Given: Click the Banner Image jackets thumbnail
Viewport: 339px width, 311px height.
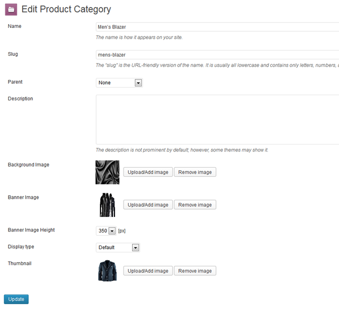Looking at the screenshot, I should pyautogui.click(x=107, y=205).
